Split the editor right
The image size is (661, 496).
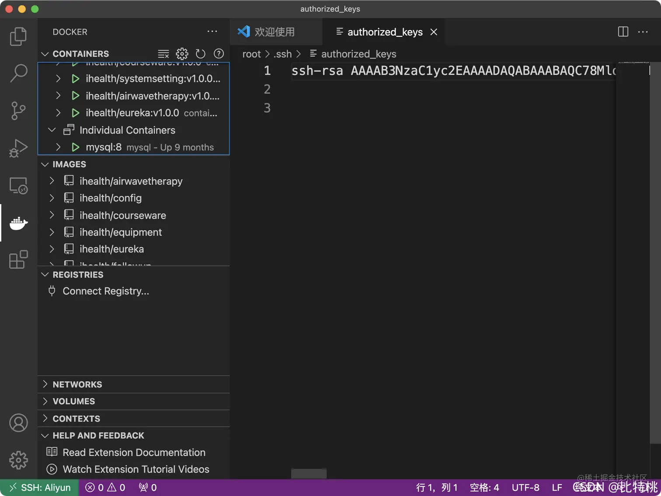click(x=623, y=31)
